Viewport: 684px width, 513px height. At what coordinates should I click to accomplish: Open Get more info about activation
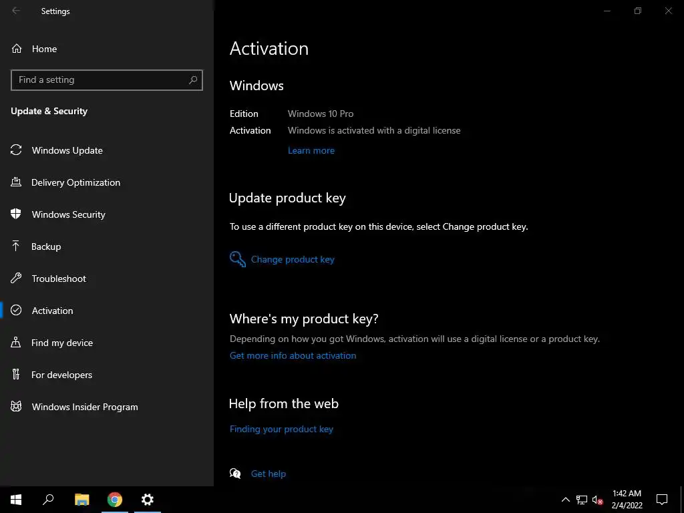(293, 355)
